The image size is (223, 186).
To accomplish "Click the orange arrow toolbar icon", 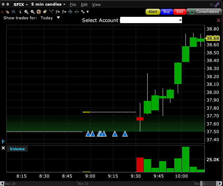I will click(7, 12).
